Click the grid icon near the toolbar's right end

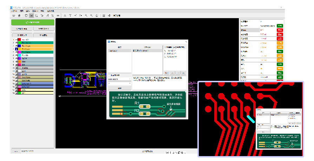[x=104, y=15]
